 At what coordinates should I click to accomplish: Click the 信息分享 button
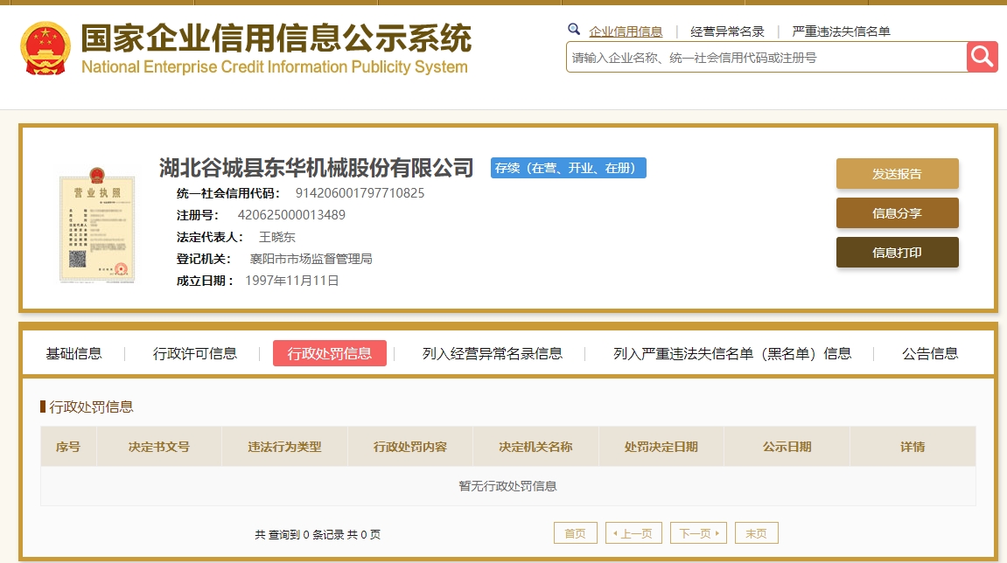[897, 213]
